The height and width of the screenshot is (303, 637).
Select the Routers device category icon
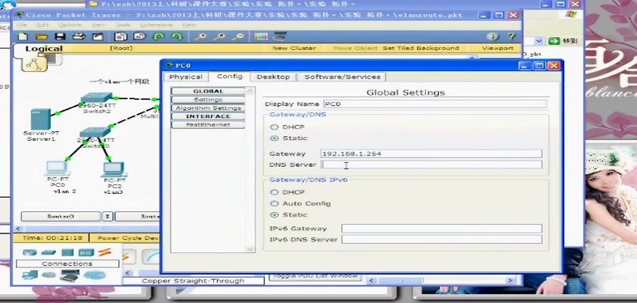click(x=30, y=252)
